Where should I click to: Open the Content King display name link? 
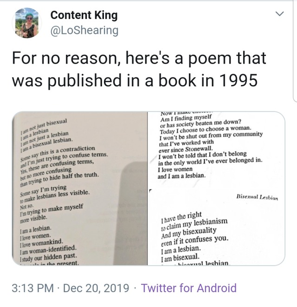[x=84, y=15]
